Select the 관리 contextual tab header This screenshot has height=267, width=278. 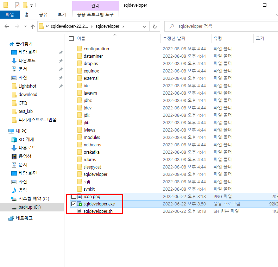click(x=95, y=6)
